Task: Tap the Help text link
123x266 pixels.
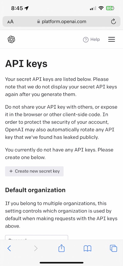Action: [95, 39]
